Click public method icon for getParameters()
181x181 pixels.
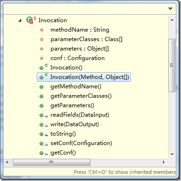(x=41, y=106)
